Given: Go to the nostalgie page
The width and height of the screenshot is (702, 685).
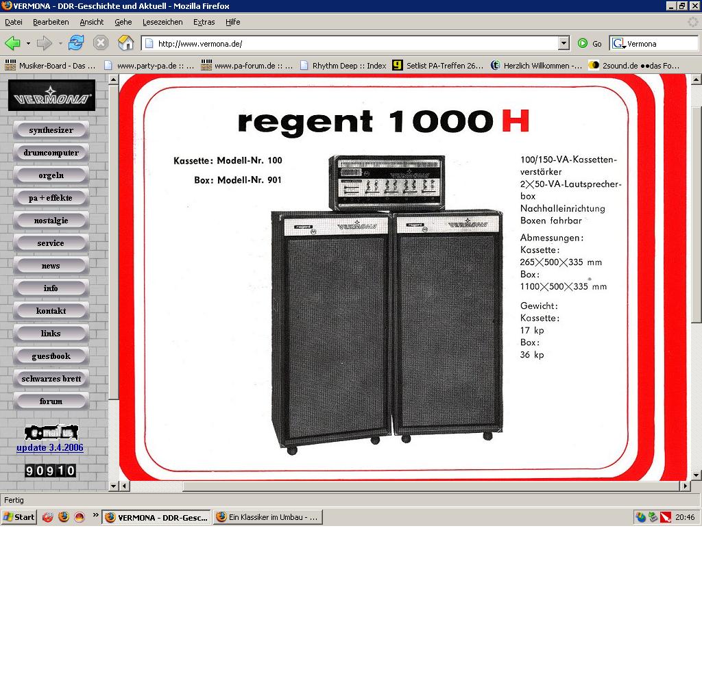Looking at the screenshot, I should (x=51, y=221).
